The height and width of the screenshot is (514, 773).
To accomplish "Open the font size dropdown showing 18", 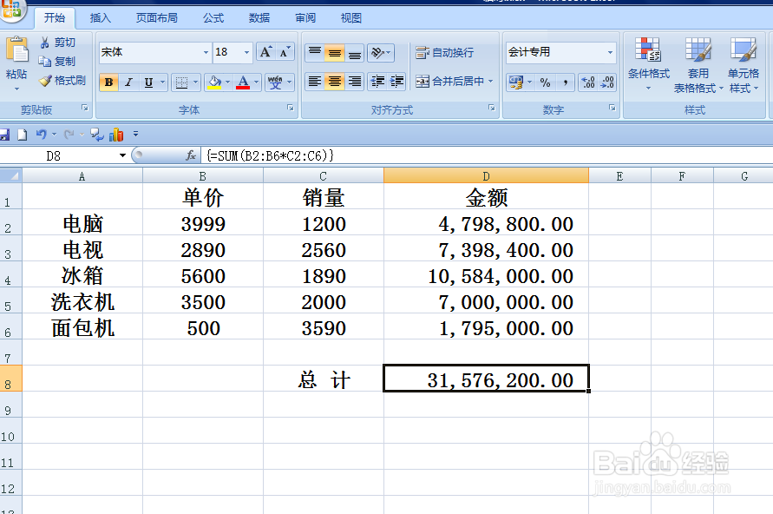I will click(x=246, y=52).
